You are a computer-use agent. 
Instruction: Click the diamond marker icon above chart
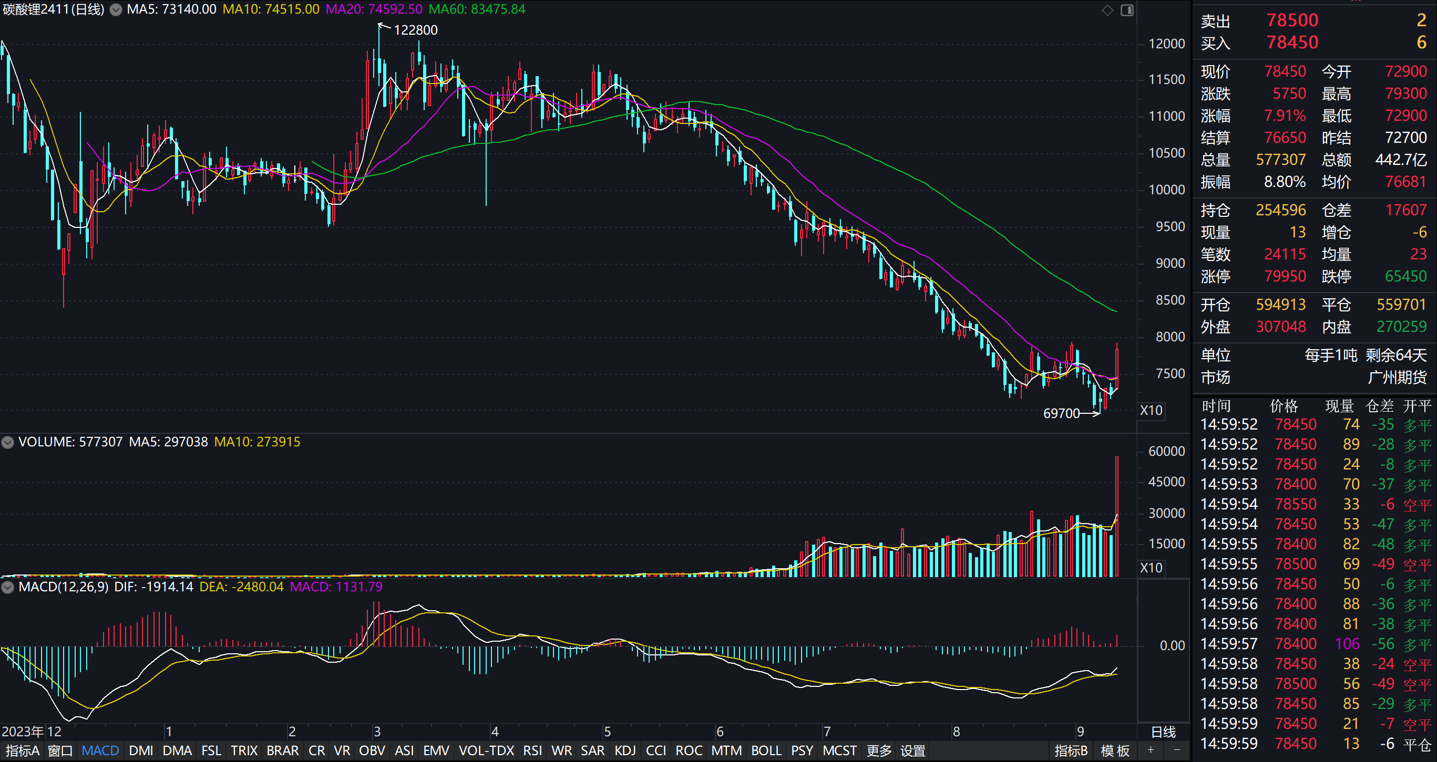pyautogui.click(x=1107, y=10)
